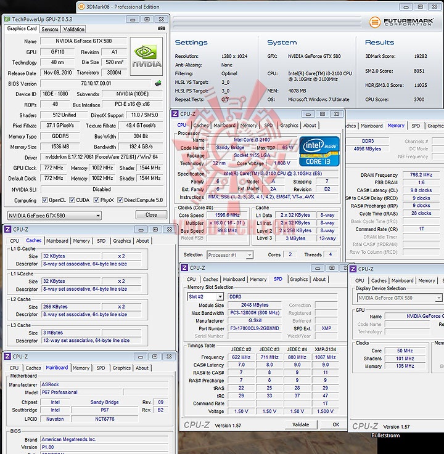Open Caches tab in the SPD CPU-Z window
The image size is (444, 454).
point(210,279)
